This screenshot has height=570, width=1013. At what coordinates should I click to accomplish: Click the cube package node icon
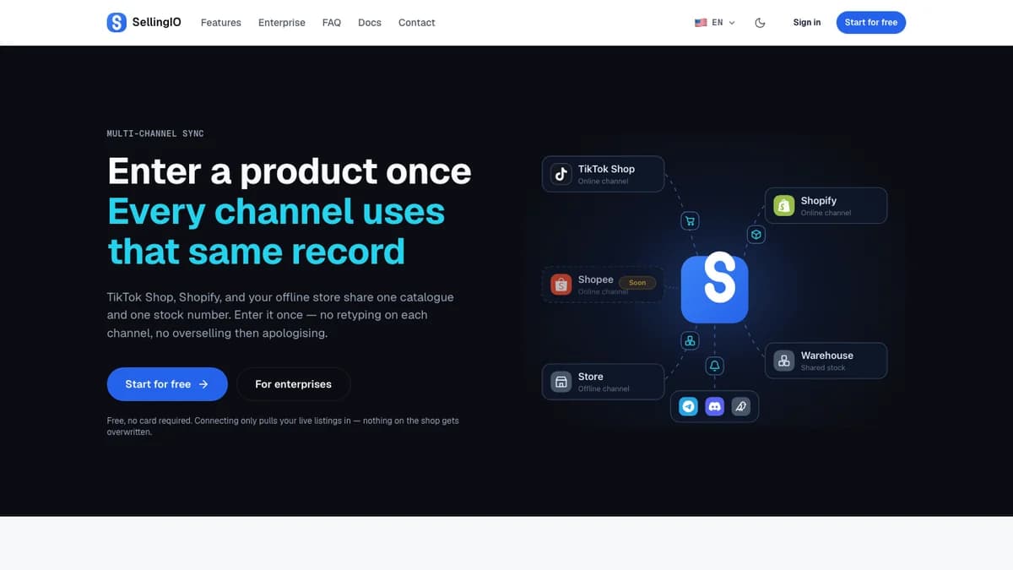(756, 235)
